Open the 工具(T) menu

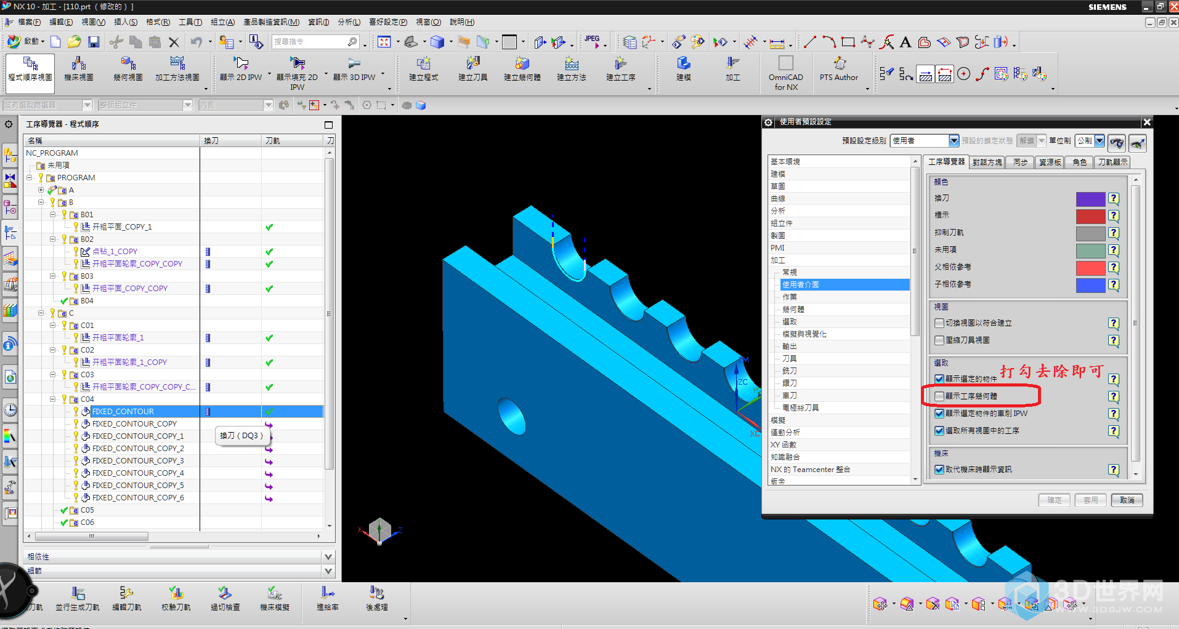click(190, 22)
